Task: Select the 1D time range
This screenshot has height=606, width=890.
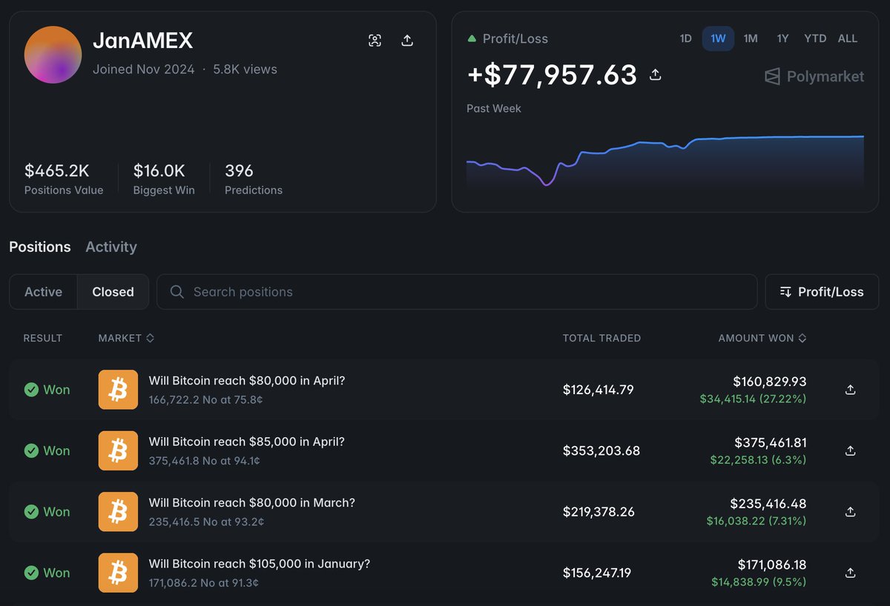Action: click(685, 39)
